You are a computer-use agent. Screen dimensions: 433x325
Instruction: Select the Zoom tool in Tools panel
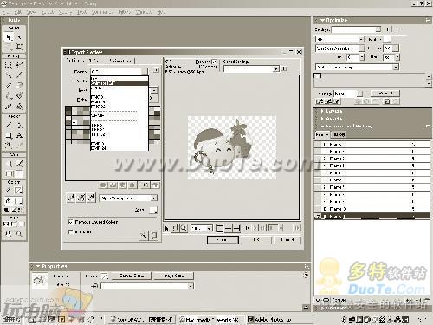click(19, 234)
